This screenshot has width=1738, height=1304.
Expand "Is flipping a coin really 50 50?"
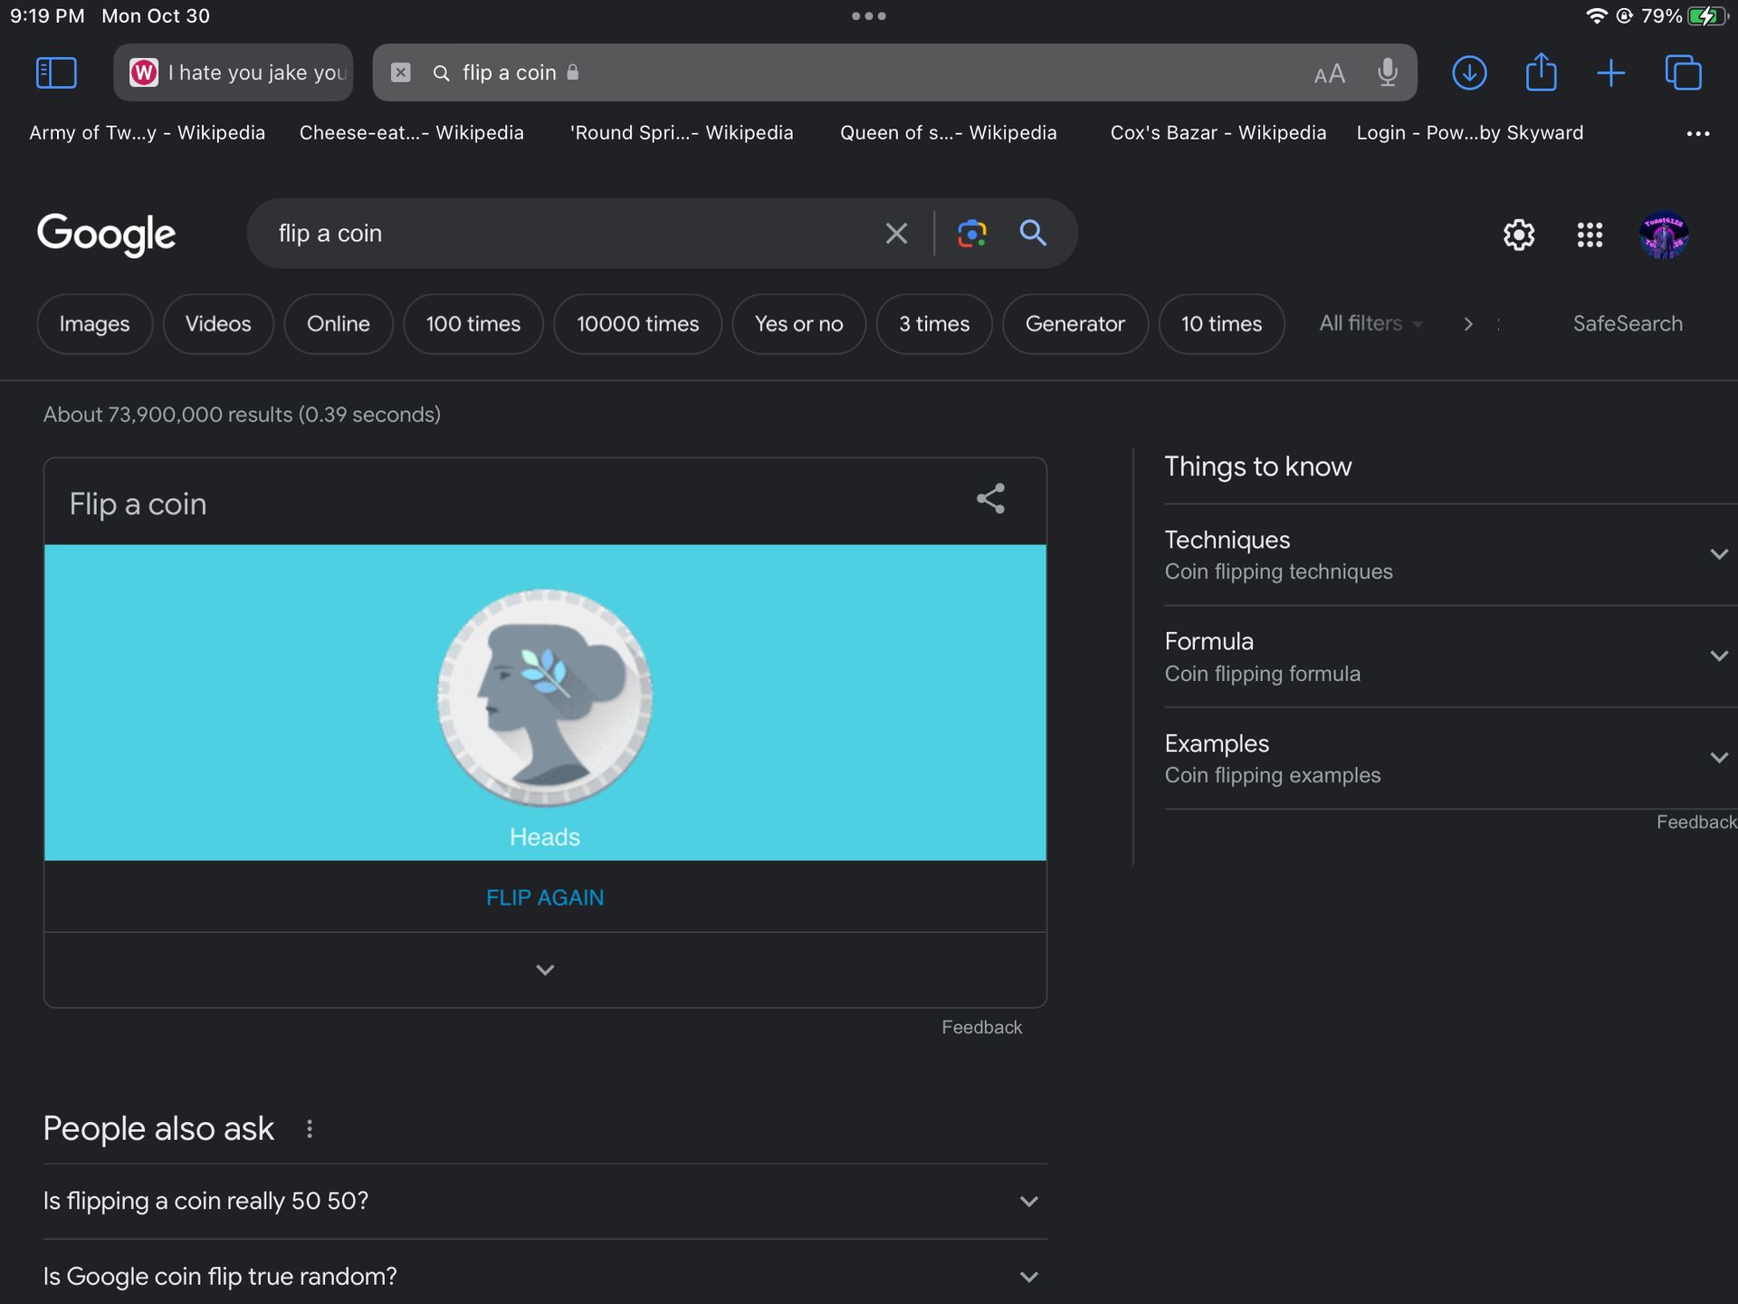tap(1028, 1202)
